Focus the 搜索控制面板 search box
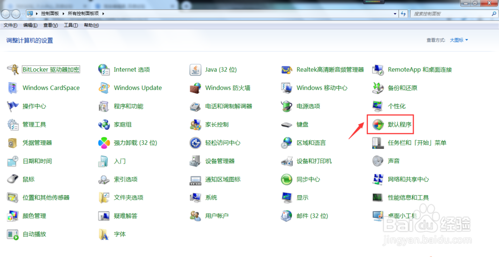499x257 pixels. click(454, 13)
